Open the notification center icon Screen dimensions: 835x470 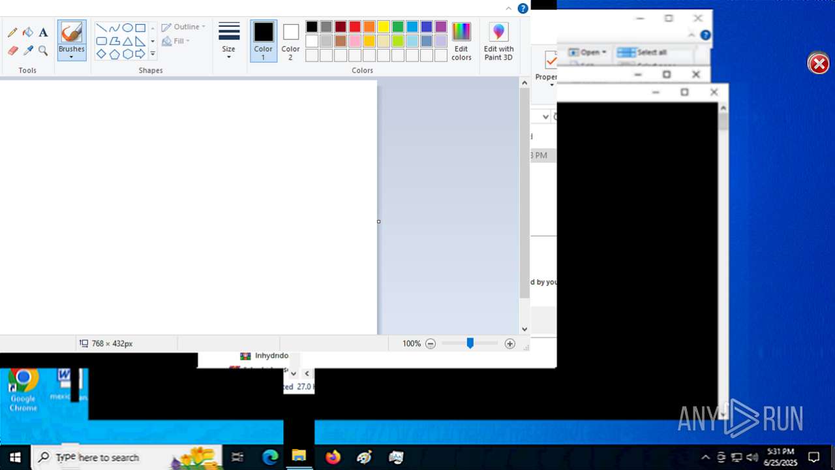coord(814,458)
